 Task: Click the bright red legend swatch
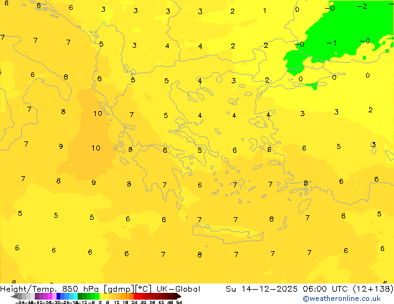click(x=135, y=296)
